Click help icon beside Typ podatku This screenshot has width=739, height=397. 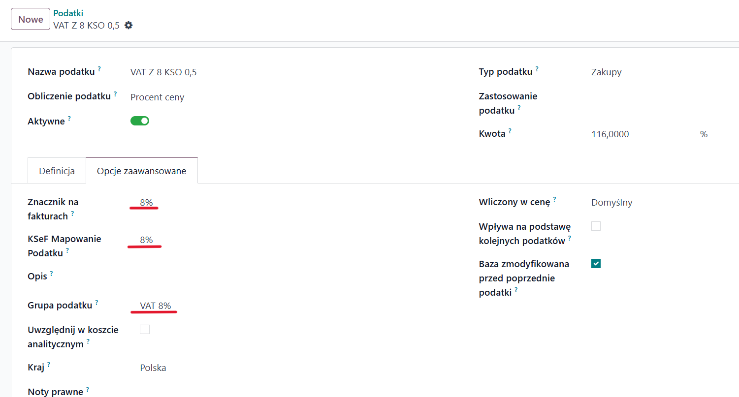tap(537, 69)
